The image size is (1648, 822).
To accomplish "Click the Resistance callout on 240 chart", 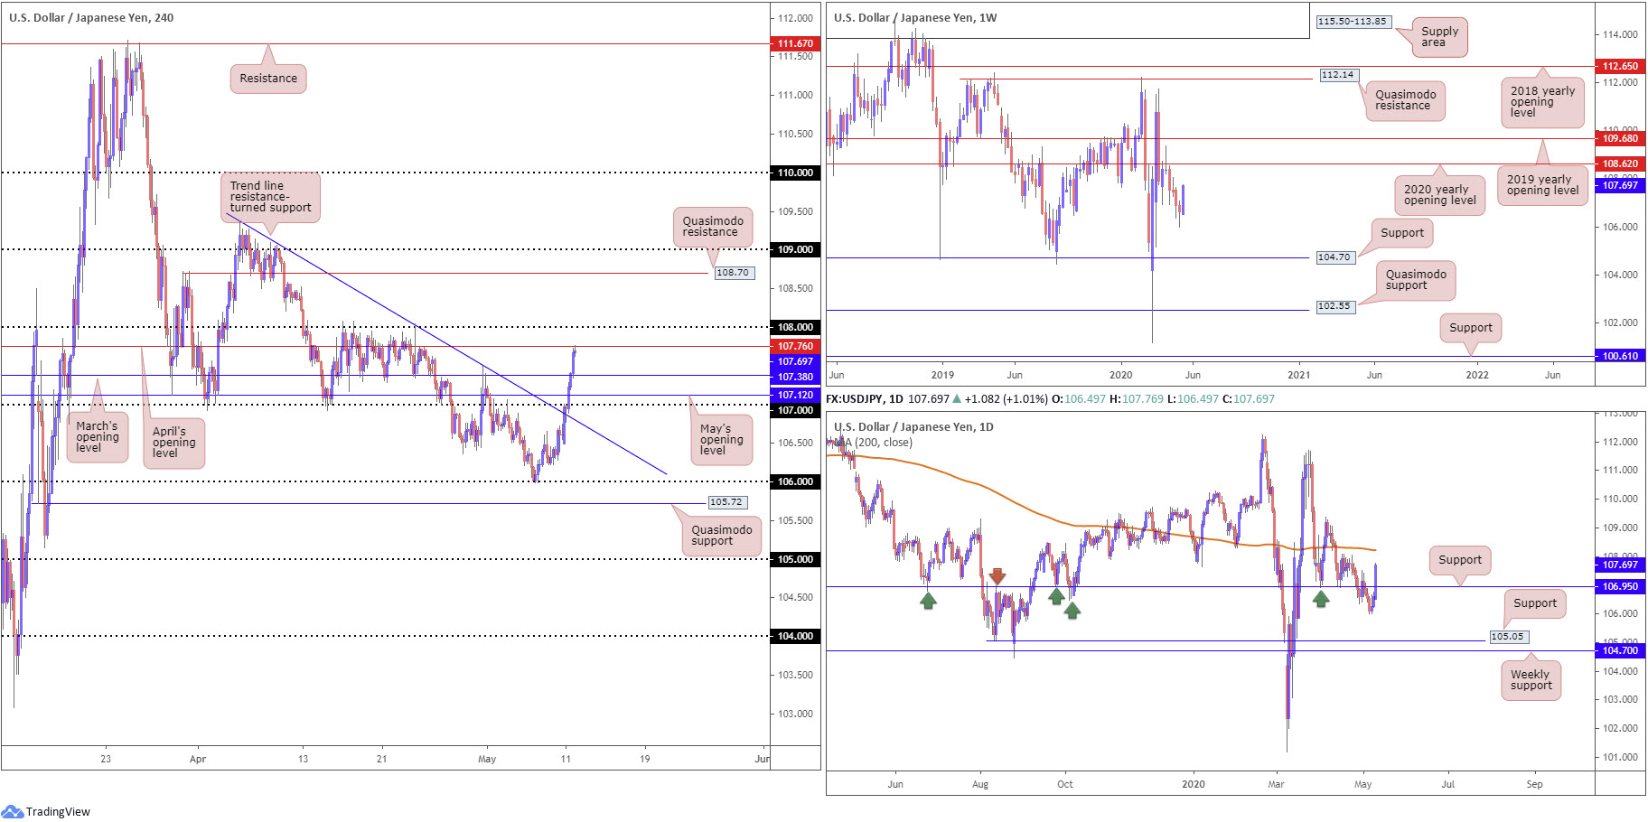I will (x=268, y=79).
